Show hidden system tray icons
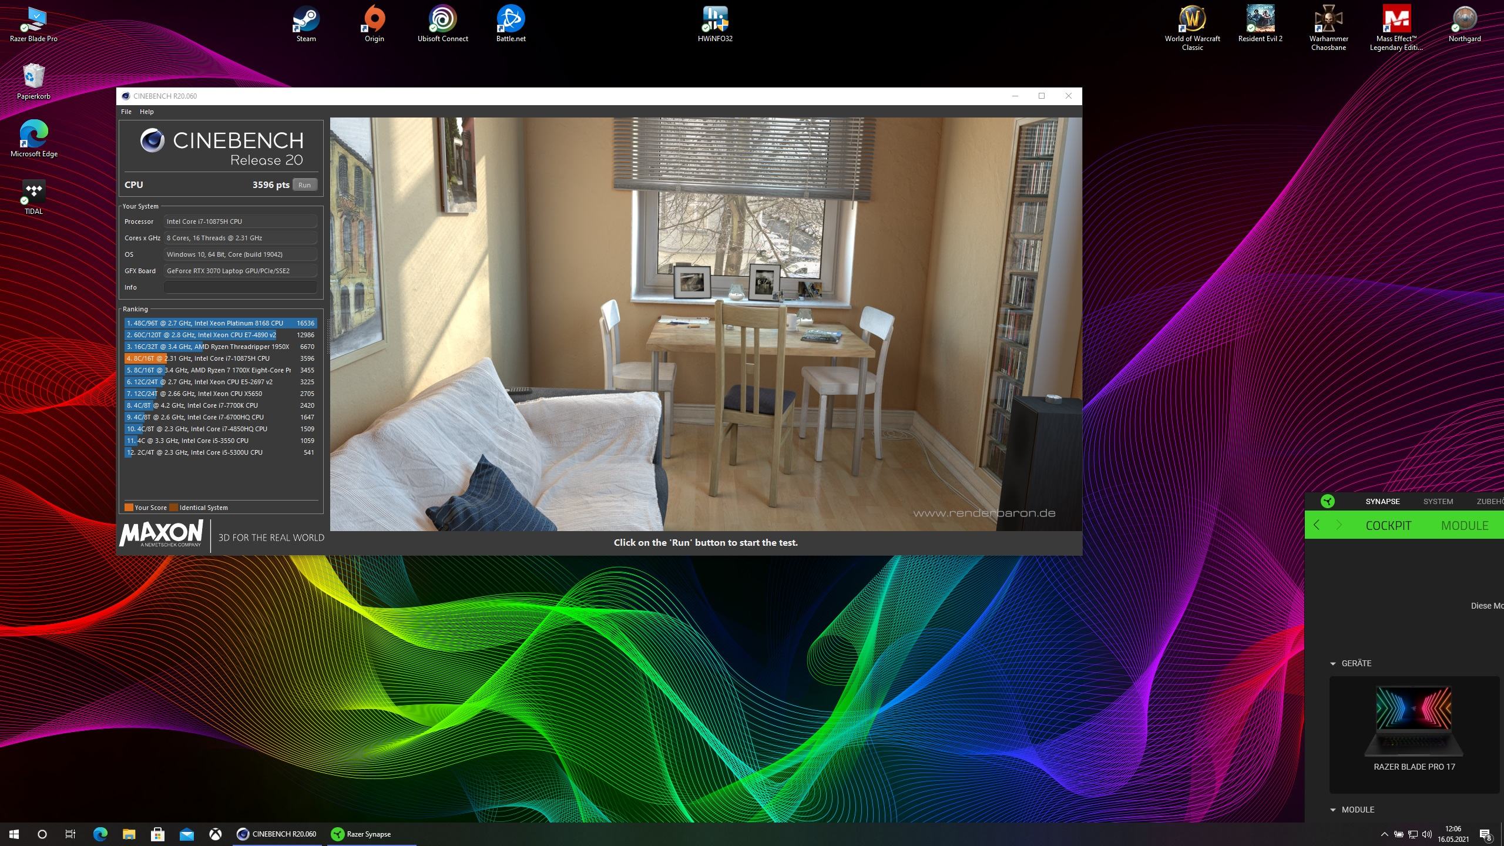This screenshot has width=1504, height=846. tap(1384, 834)
